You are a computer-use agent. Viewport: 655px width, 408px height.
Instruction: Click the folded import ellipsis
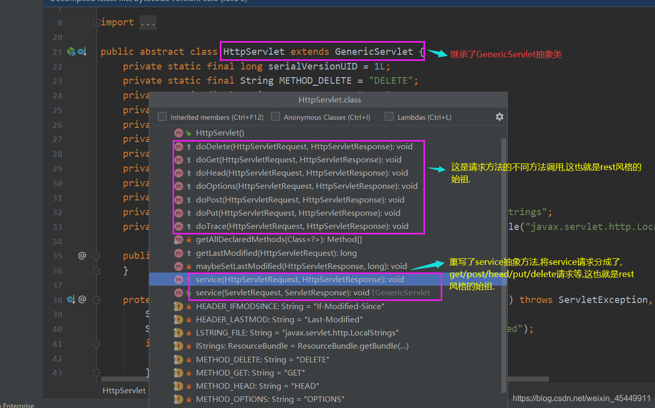click(x=147, y=22)
